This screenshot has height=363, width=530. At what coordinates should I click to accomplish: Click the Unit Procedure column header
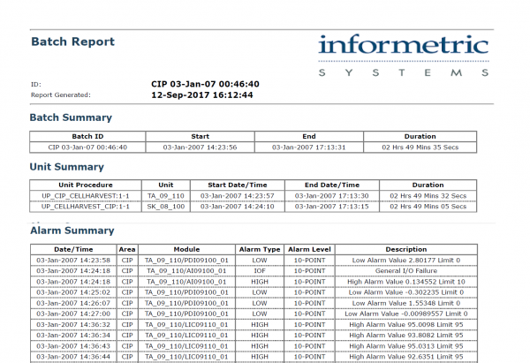(86, 185)
